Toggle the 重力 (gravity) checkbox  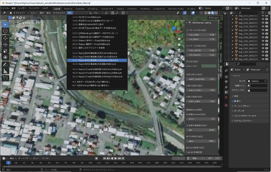[234, 101]
